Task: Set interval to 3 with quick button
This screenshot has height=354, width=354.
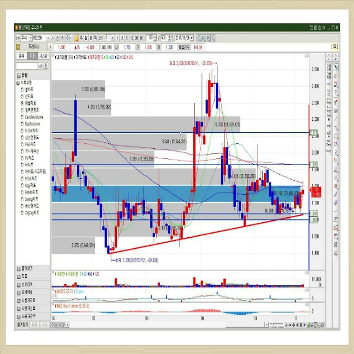Action: pos(122,38)
